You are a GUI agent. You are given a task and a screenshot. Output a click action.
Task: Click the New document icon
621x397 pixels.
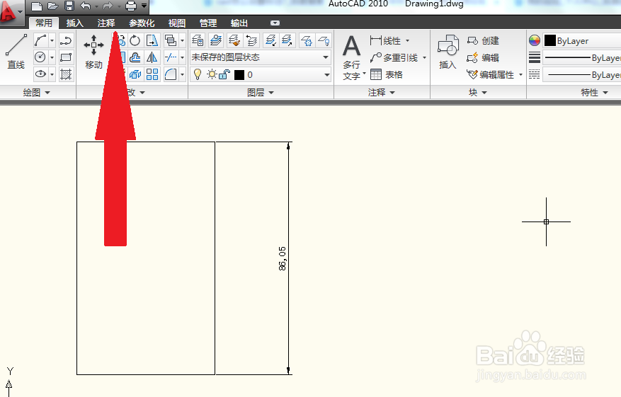36,6
